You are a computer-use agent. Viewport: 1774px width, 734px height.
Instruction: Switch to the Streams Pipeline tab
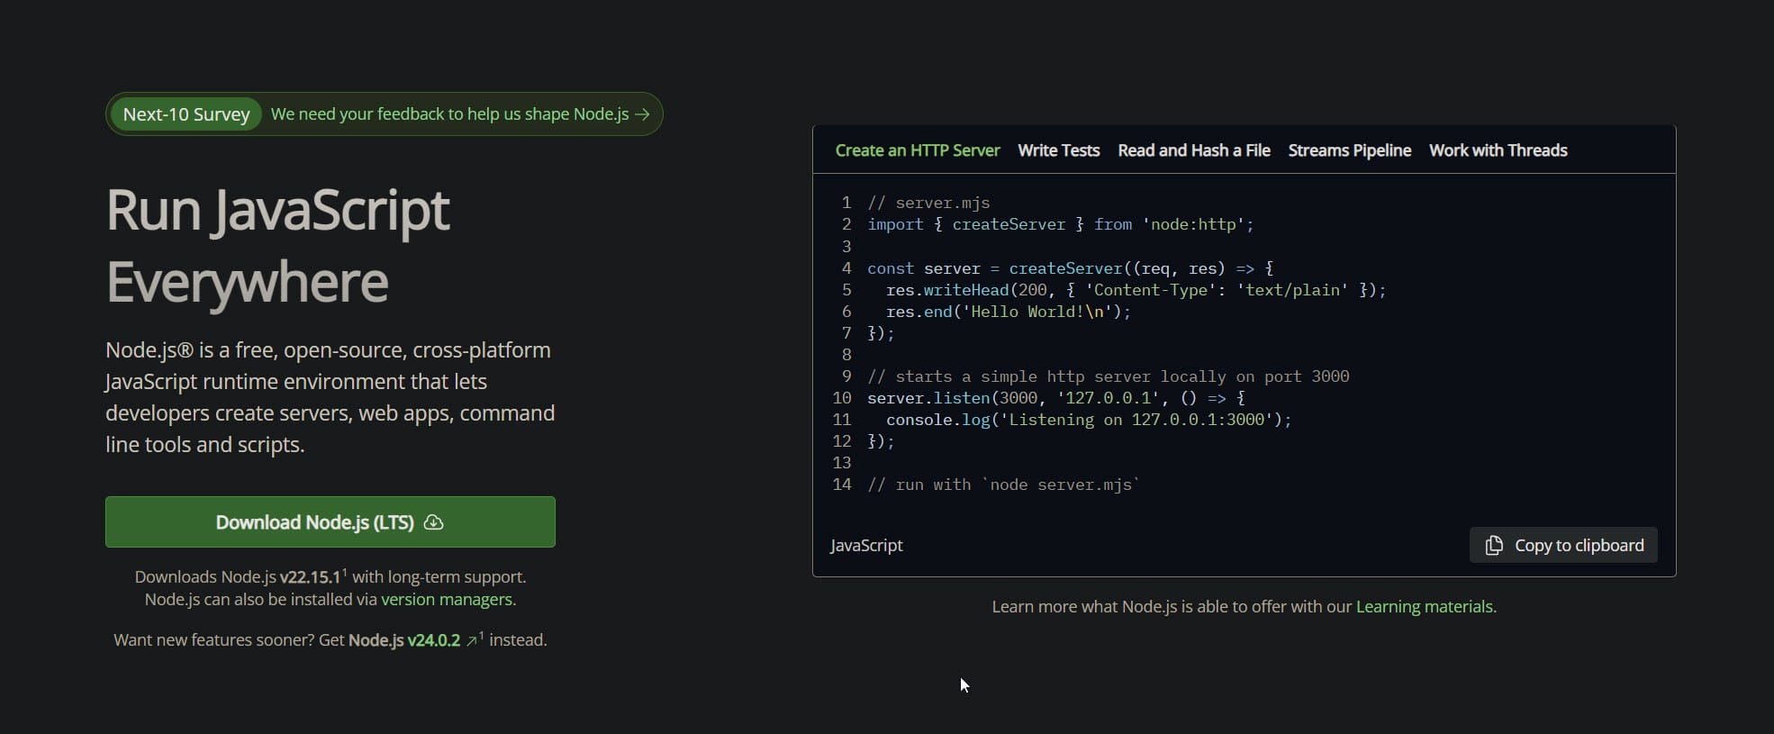[x=1349, y=150]
